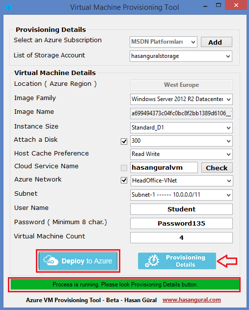Screen dimensions: 249x310
Task: Expand the Instance Size dropdown
Action: click(x=181, y=128)
